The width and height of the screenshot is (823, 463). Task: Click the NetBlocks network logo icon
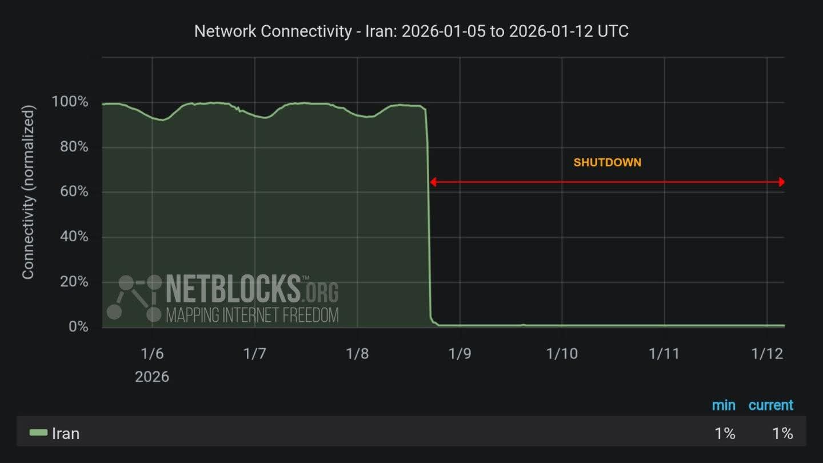[x=134, y=297]
